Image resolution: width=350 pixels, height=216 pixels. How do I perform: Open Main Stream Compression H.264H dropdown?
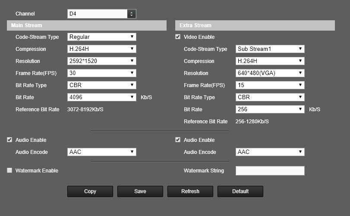101,49
